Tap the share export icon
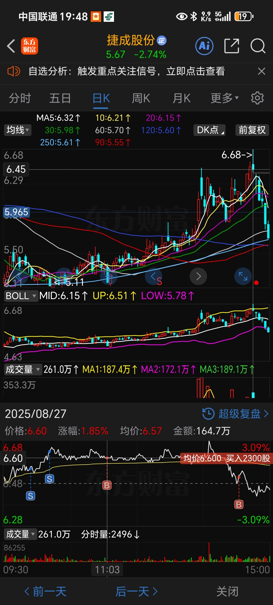Image resolution: width=273 pixels, height=605 pixels. tap(232, 46)
